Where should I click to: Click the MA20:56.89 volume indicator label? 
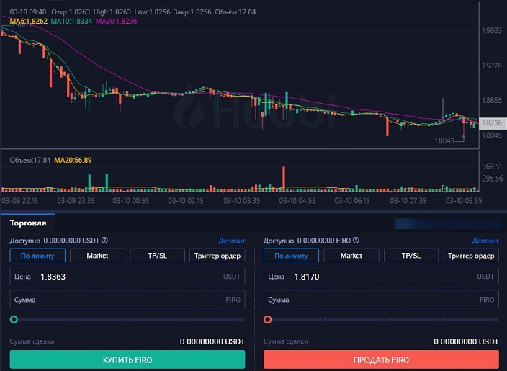pos(73,160)
